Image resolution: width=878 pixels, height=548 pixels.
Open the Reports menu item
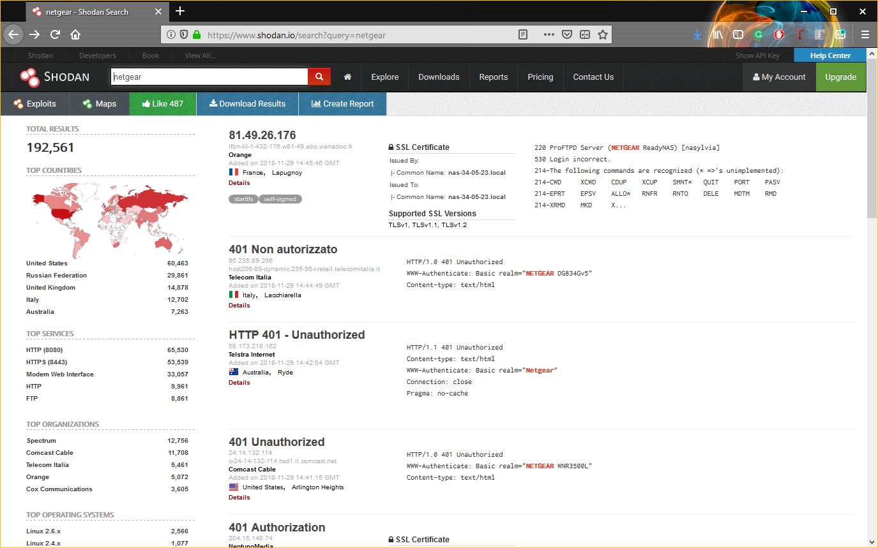[x=494, y=77]
